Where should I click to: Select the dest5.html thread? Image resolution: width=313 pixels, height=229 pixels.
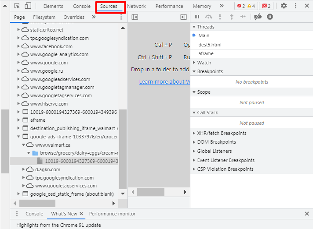pos(251,45)
